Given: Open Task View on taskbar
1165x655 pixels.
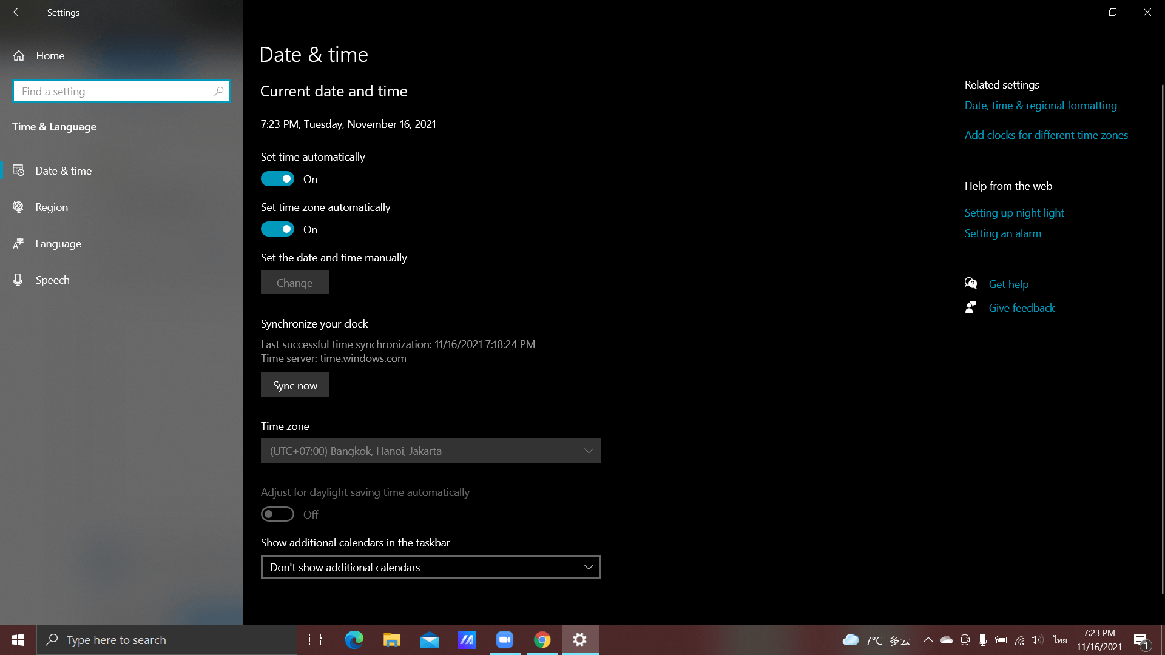Looking at the screenshot, I should tap(316, 640).
